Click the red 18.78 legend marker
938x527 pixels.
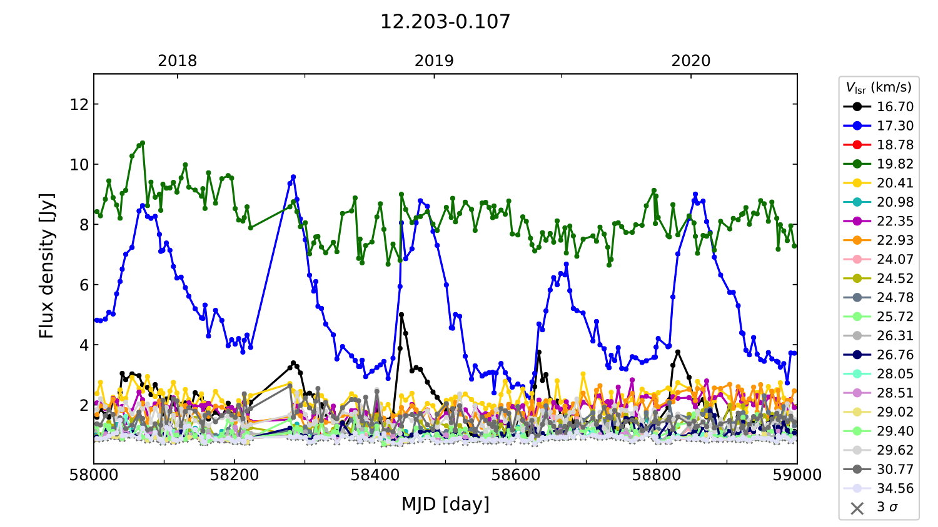(x=857, y=145)
